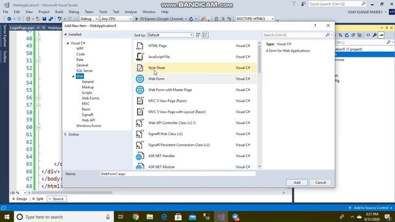
Task: Open the Debug configuration dropdown
Action: [89, 19]
